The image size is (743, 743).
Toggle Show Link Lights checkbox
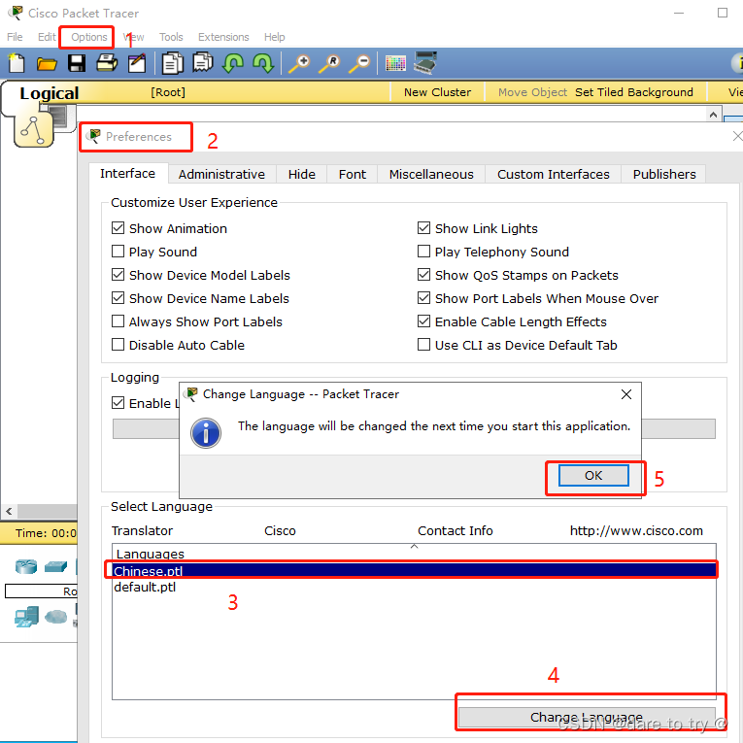click(424, 228)
